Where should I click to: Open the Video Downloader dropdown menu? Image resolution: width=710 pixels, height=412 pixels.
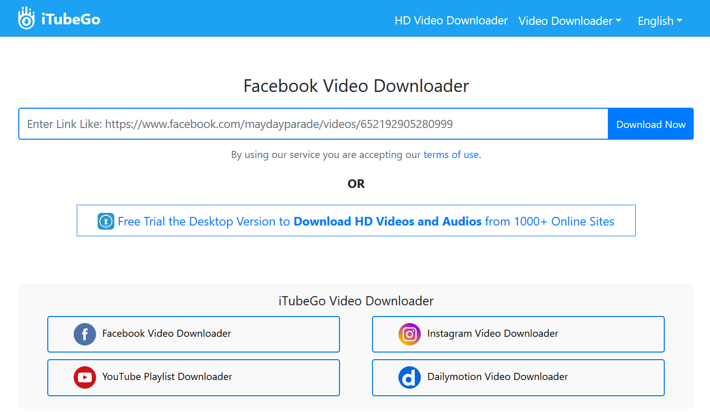[x=570, y=21]
